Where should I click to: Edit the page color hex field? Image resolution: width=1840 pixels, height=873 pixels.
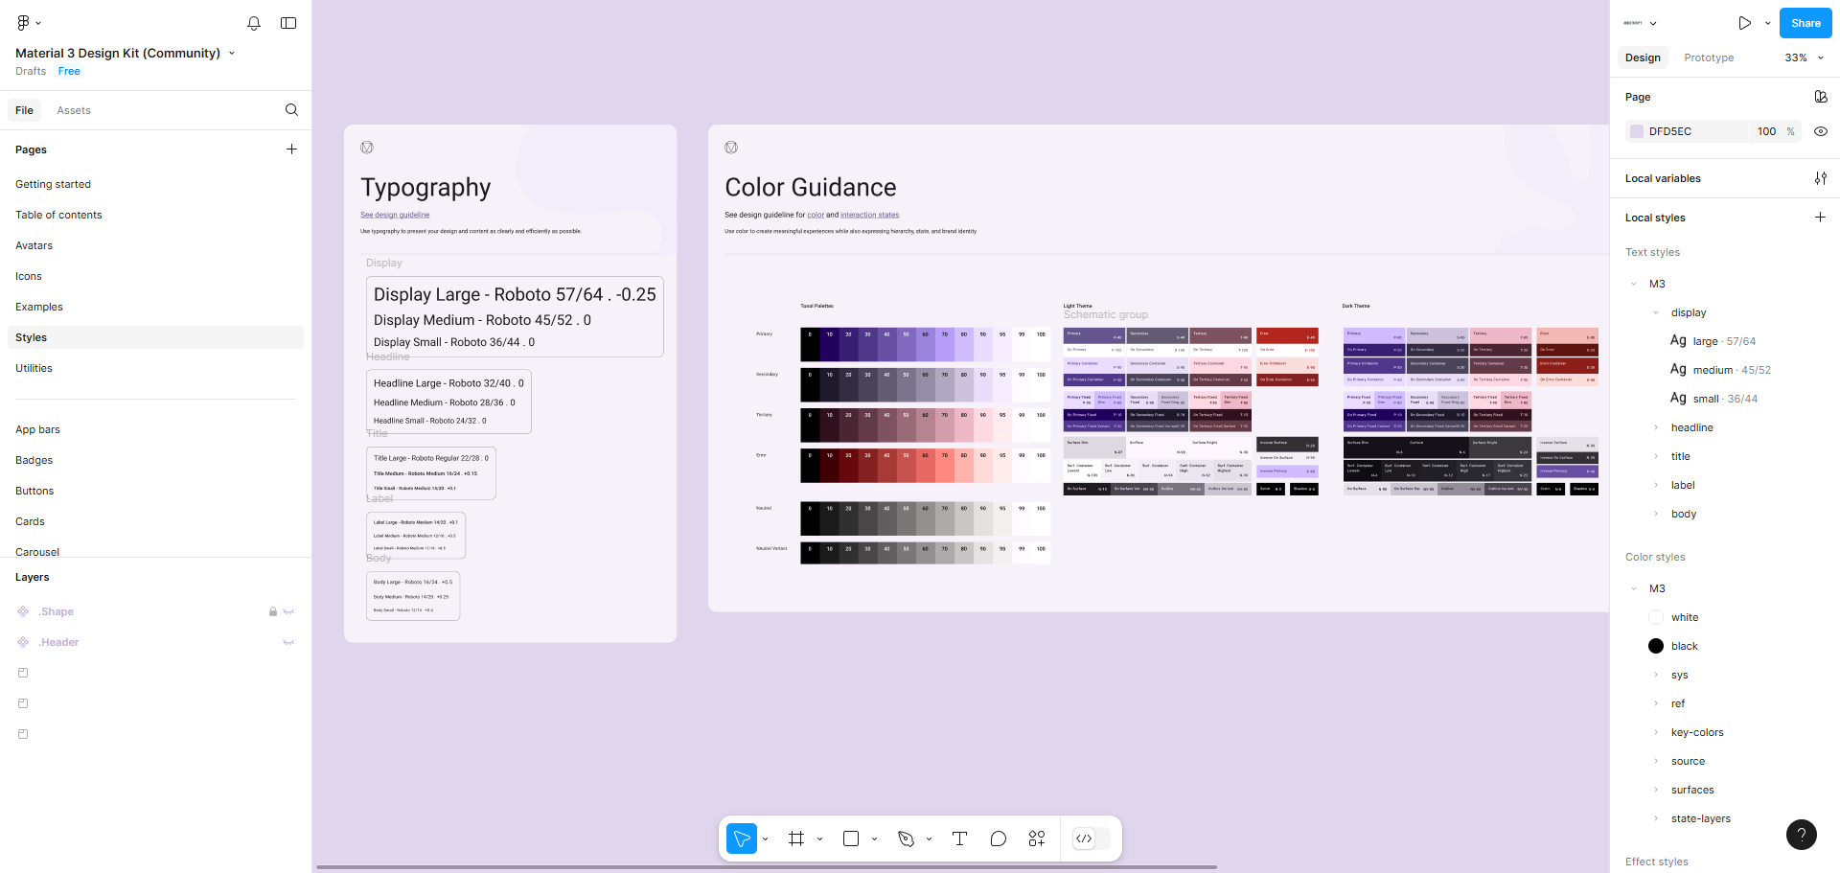[1697, 131]
